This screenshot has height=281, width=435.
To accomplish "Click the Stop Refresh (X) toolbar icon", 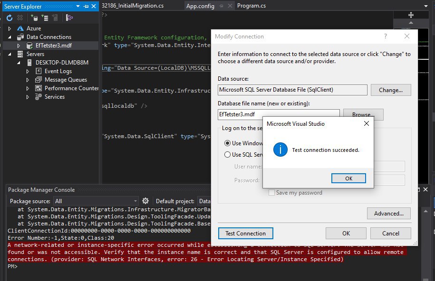I will pyautogui.click(x=20, y=18).
